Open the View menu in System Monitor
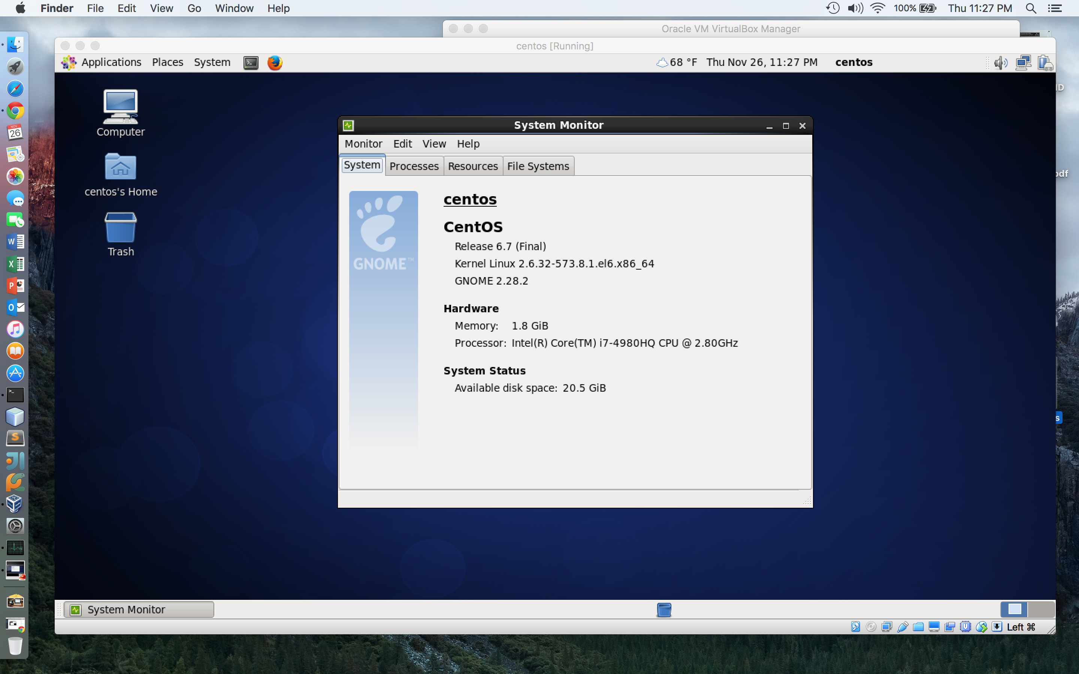This screenshot has height=674, width=1079. (434, 143)
